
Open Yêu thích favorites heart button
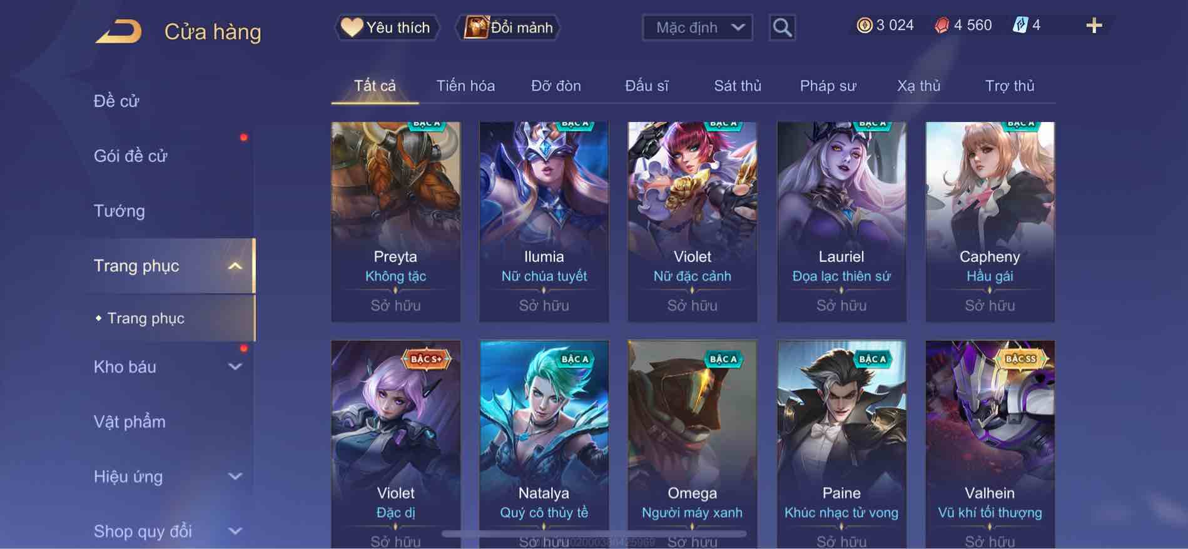[387, 28]
